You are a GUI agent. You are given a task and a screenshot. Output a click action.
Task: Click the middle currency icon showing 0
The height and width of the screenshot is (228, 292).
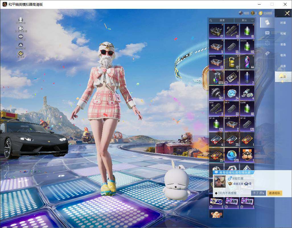tap(253, 13)
